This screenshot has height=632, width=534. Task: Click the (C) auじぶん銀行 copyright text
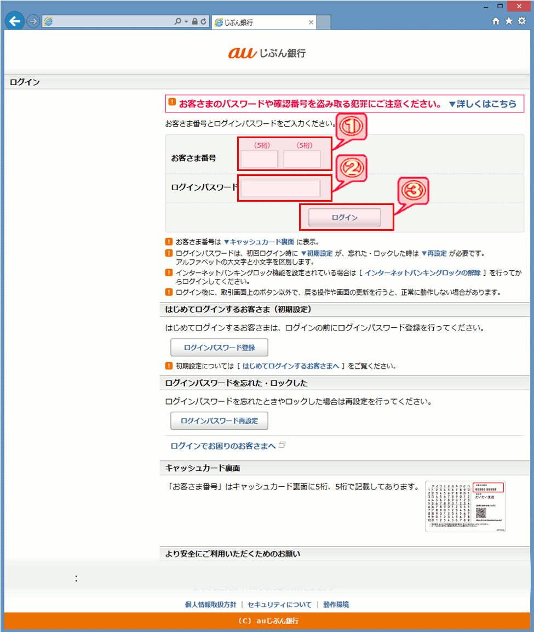pos(268,620)
